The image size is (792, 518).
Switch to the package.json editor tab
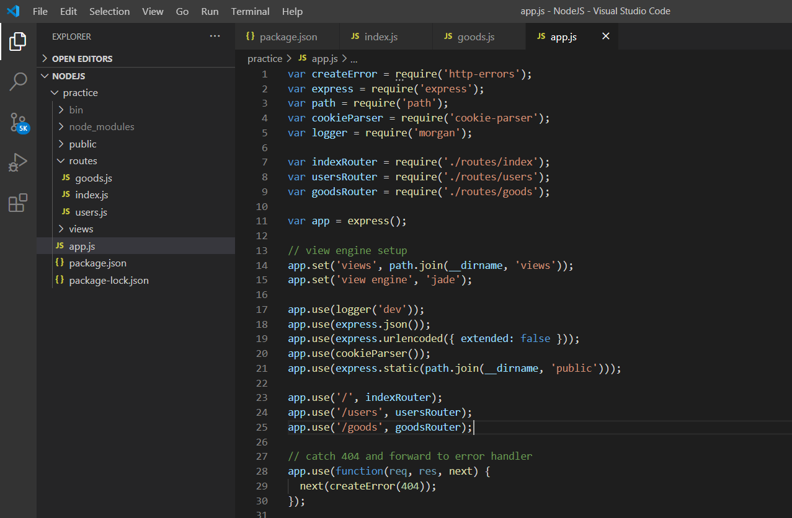coord(288,37)
